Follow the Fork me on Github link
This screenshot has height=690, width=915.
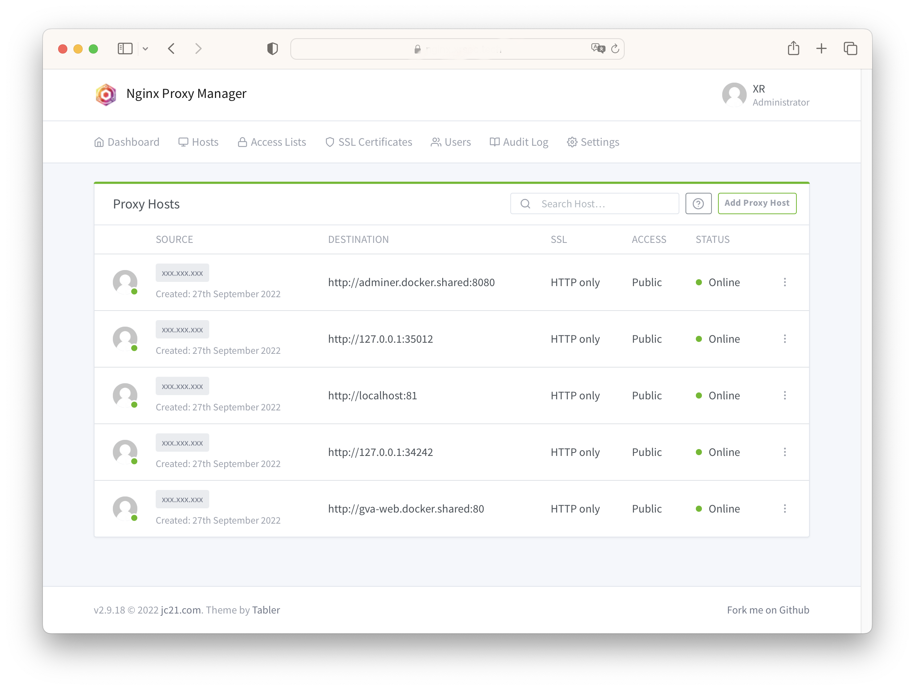(768, 610)
